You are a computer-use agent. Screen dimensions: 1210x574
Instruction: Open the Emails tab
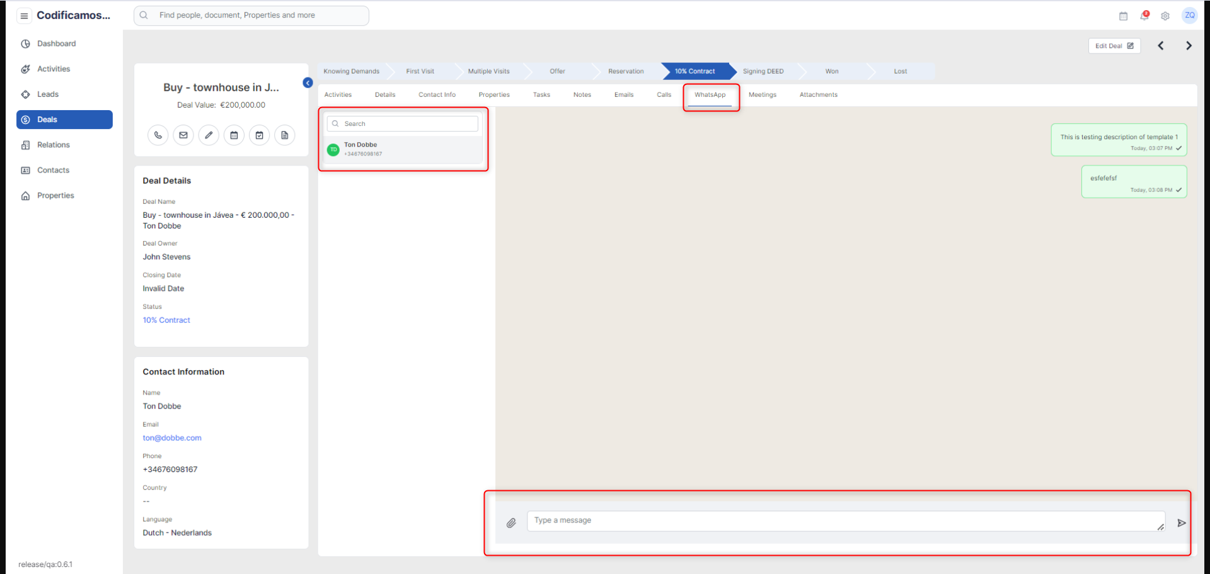pyautogui.click(x=623, y=95)
